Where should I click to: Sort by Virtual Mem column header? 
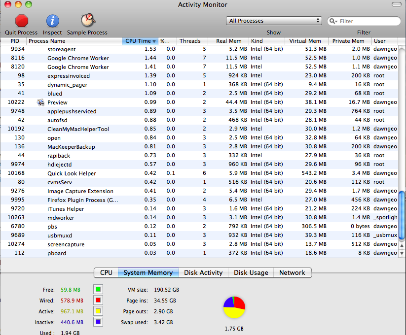[x=306, y=41]
